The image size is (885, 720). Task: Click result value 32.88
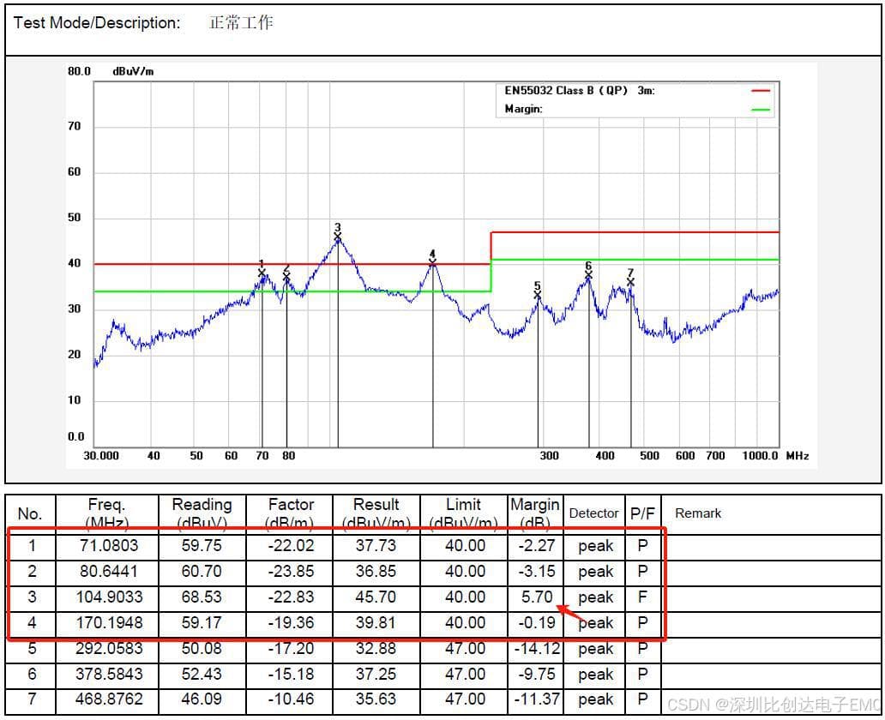[376, 648]
